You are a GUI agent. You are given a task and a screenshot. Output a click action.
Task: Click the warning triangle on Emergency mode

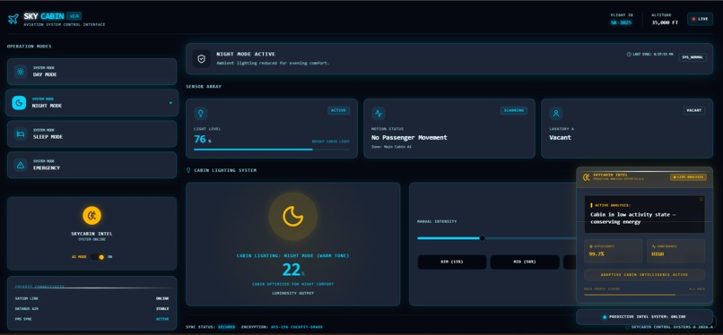click(x=21, y=165)
